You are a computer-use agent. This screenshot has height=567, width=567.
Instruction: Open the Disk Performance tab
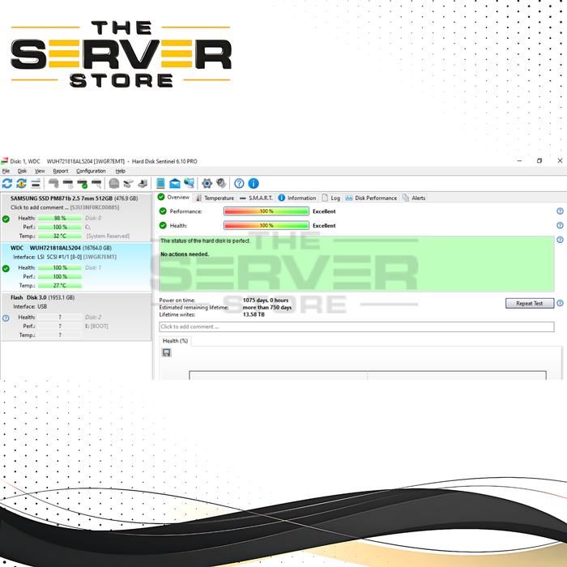376,198
